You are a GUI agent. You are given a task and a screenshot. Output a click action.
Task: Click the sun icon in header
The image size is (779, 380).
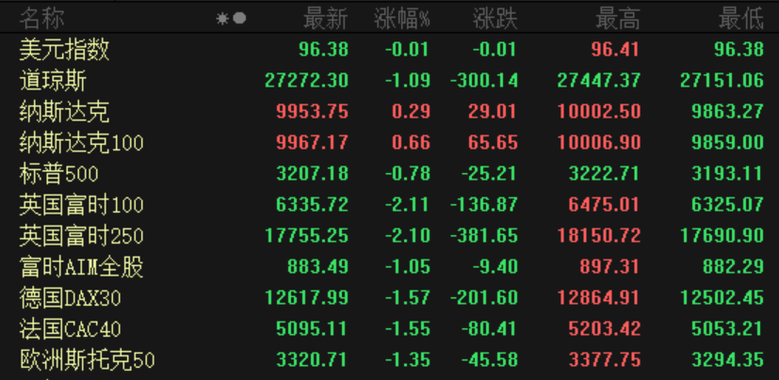click(221, 19)
